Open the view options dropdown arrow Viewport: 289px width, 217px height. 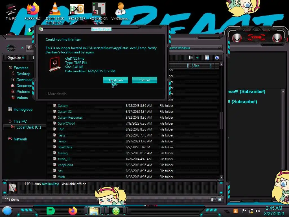(x=197, y=58)
